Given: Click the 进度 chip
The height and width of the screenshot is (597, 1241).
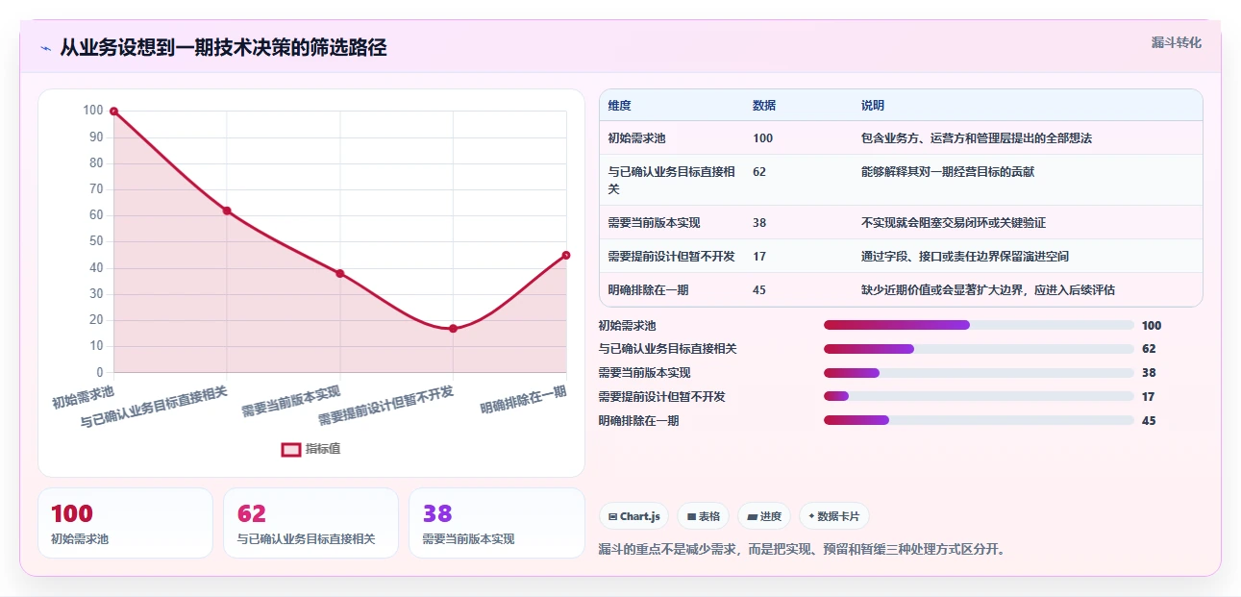Looking at the screenshot, I should pyautogui.click(x=764, y=516).
